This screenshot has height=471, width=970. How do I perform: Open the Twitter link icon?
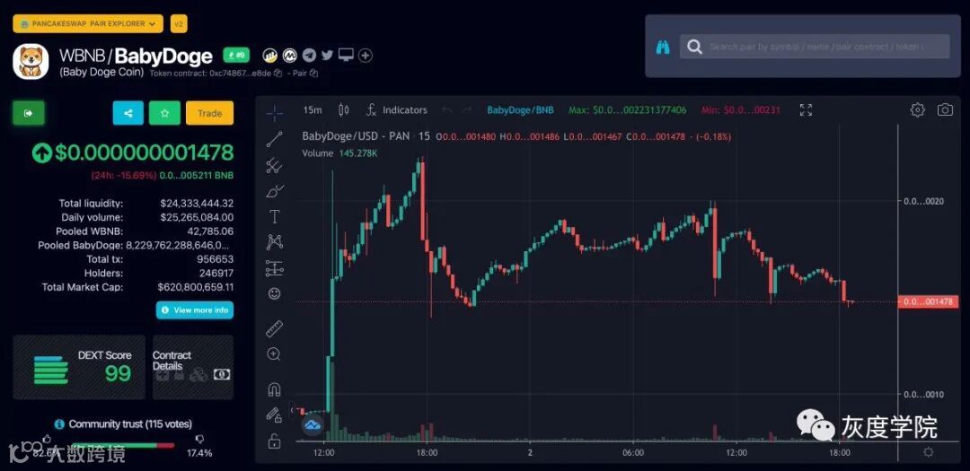(327, 56)
